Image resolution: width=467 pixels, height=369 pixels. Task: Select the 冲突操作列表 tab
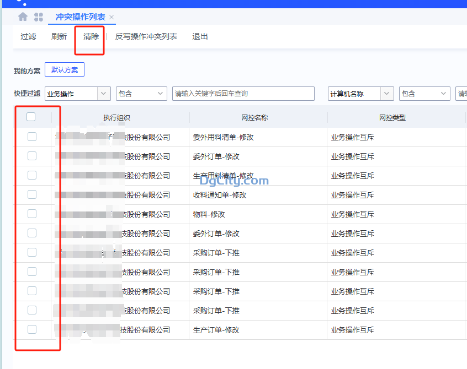(x=81, y=17)
